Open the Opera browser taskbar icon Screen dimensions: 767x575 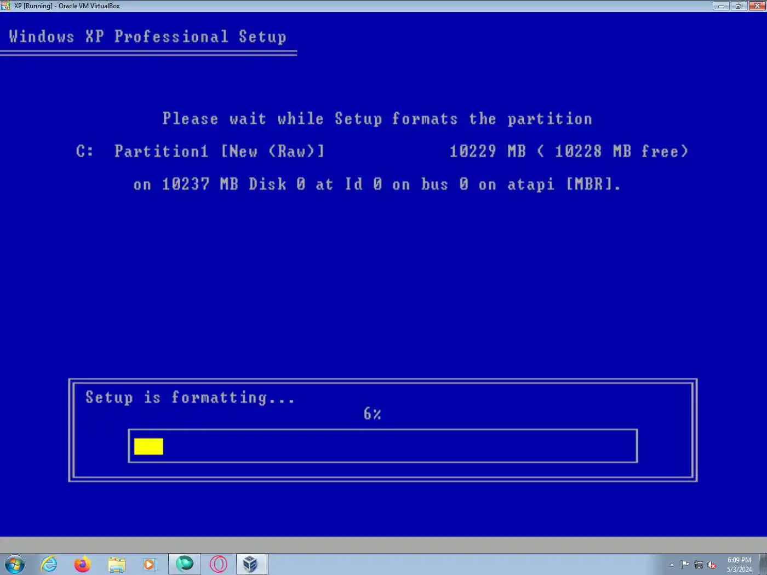click(218, 564)
